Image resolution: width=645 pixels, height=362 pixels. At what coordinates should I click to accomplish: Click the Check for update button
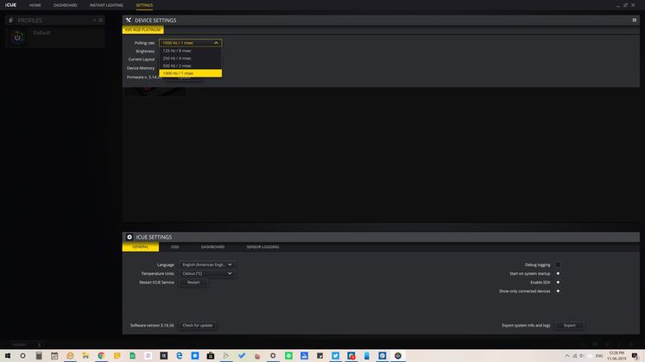click(x=198, y=326)
